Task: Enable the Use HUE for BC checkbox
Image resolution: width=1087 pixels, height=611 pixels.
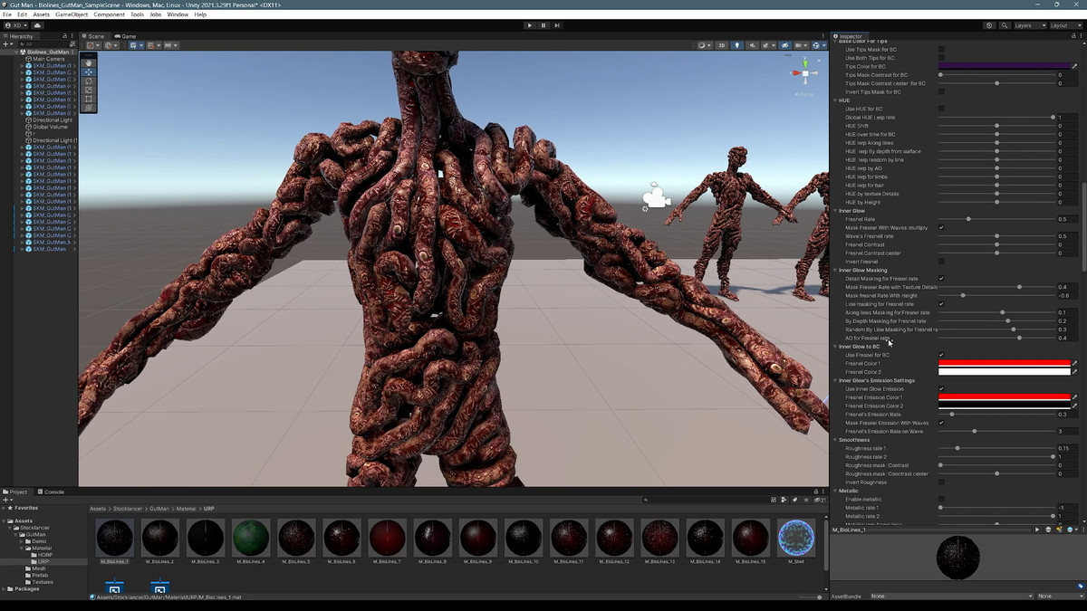Action: pos(941,109)
